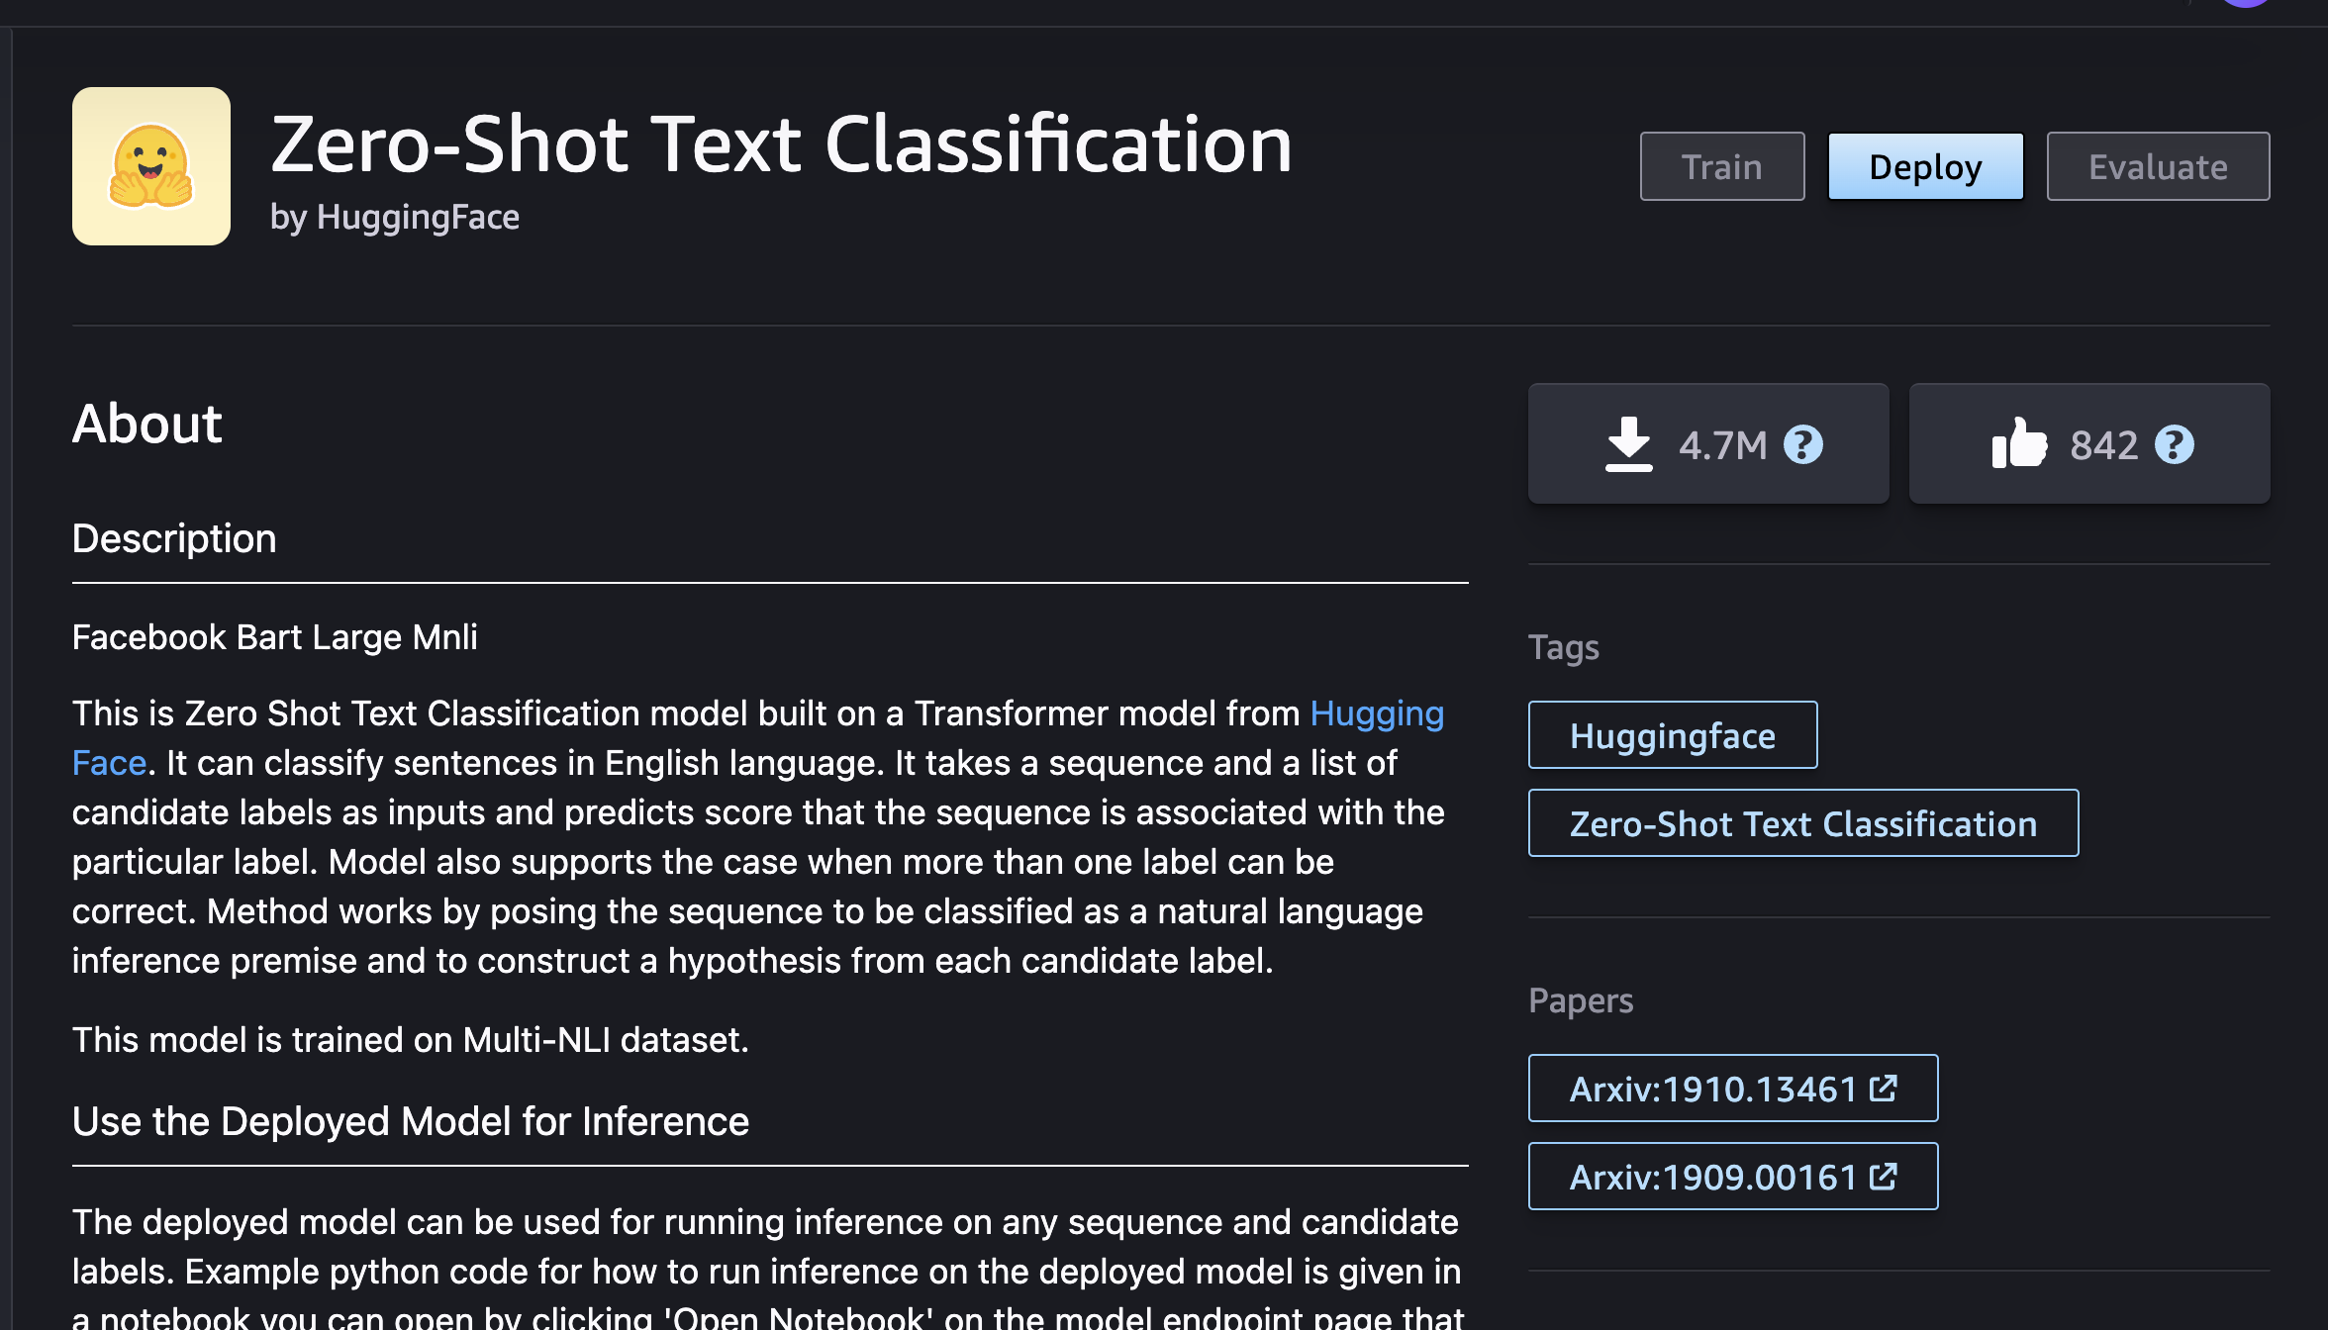Viewport: 2328px width, 1330px height.
Task: Open the Hugging Face link in the description
Action: tap(1377, 712)
